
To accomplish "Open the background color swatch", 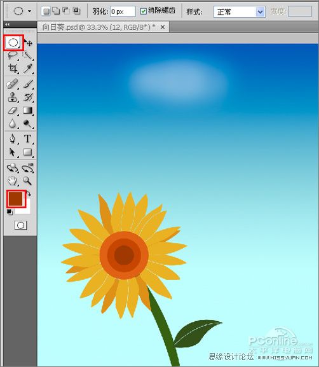I will point(26,209).
